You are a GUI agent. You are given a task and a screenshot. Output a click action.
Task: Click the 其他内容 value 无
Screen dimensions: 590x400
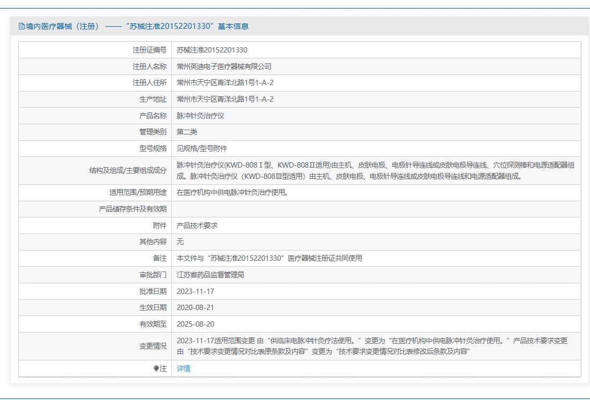(x=180, y=241)
